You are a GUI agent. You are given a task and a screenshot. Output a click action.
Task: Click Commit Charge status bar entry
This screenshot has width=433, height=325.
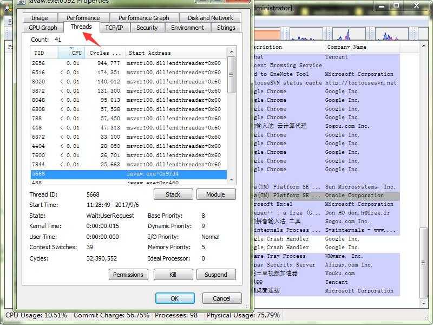pyautogui.click(x=111, y=315)
